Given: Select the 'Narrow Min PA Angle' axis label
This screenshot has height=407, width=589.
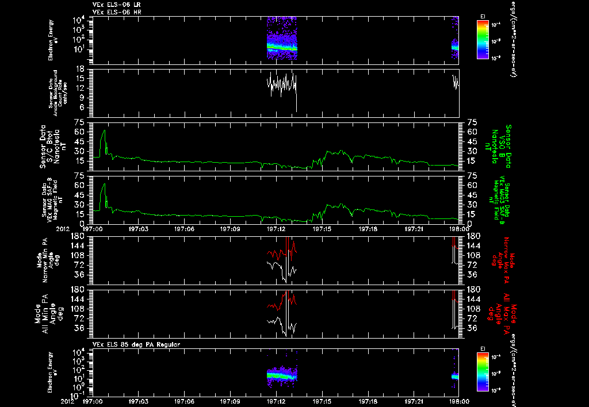Looking at the screenshot, I should coord(48,260).
